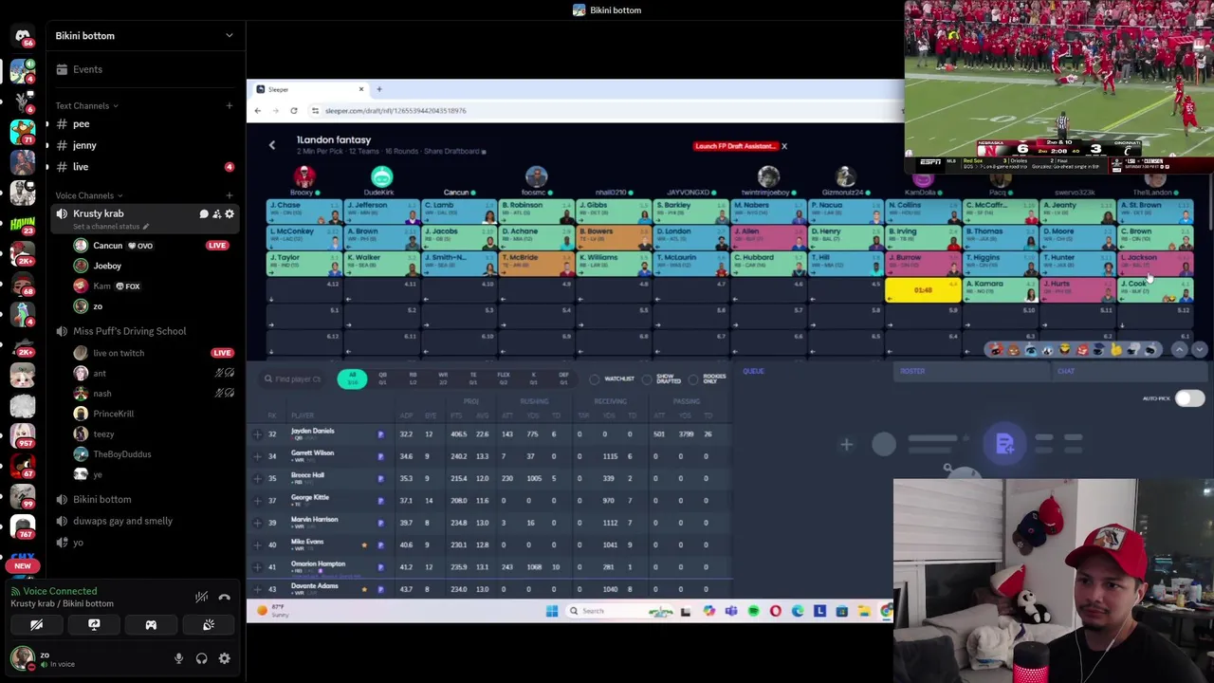Open Breece Hall player card icon
The width and height of the screenshot is (1214, 683).
click(x=380, y=479)
